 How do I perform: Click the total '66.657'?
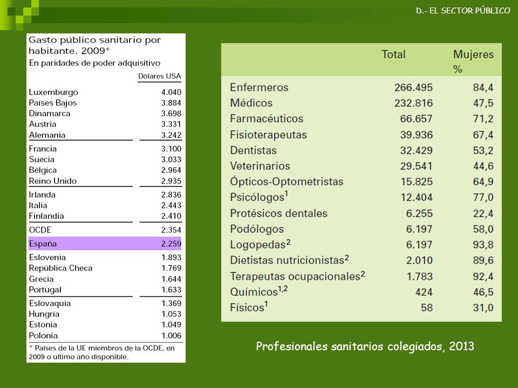coord(416,119)
